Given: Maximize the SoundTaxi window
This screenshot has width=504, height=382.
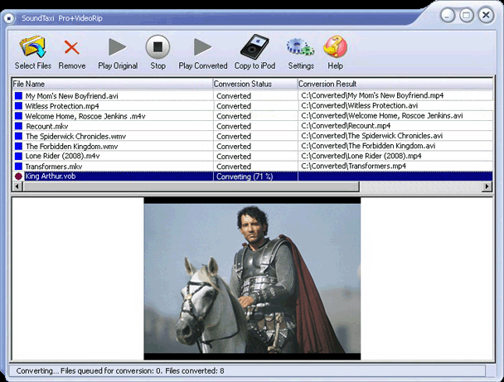Looking at the screenshot, I should [467, 15].
